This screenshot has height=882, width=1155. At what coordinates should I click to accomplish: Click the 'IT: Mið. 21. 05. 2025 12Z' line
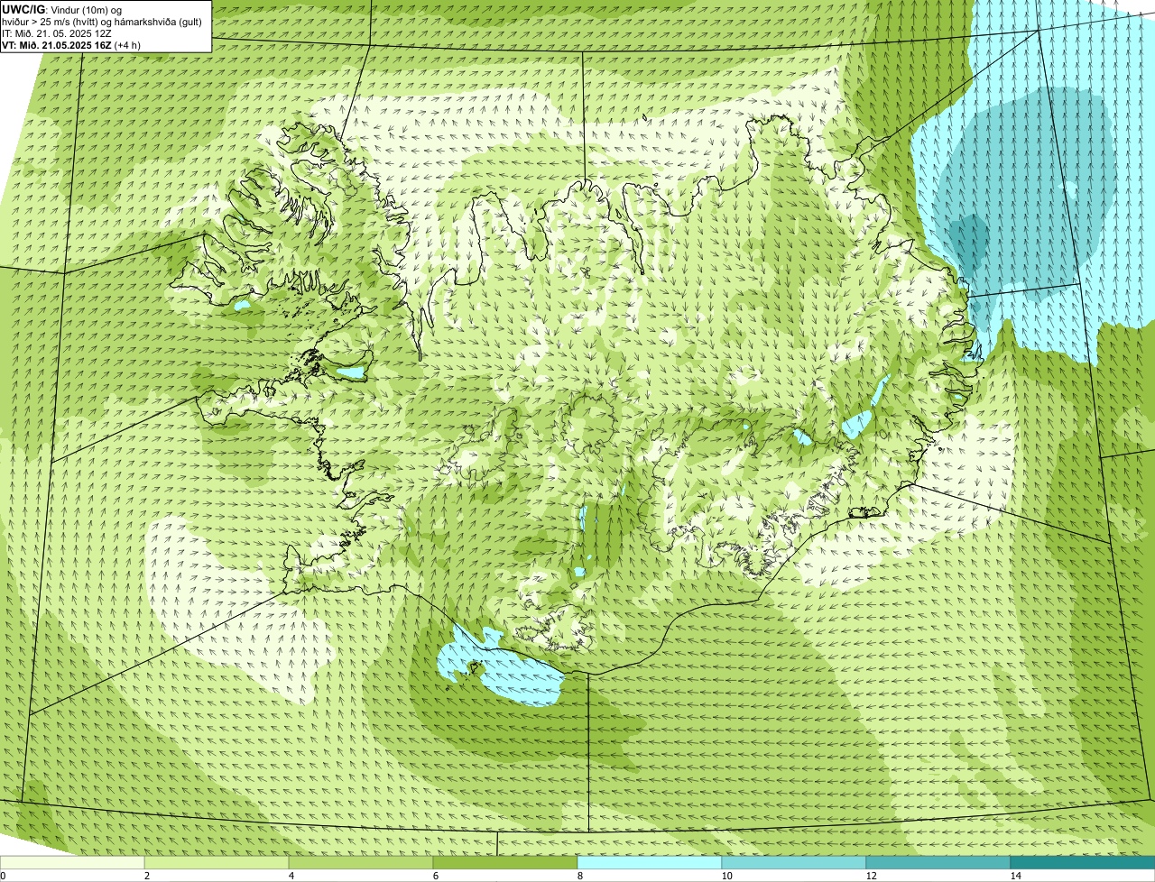point(57,33)
